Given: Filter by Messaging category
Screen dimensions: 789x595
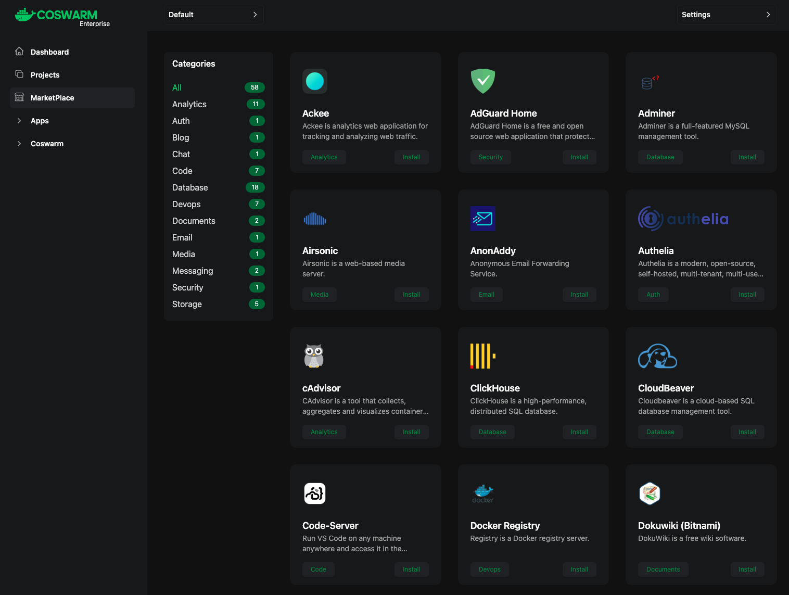Looking at the screenshot, I should click(219, 271).
